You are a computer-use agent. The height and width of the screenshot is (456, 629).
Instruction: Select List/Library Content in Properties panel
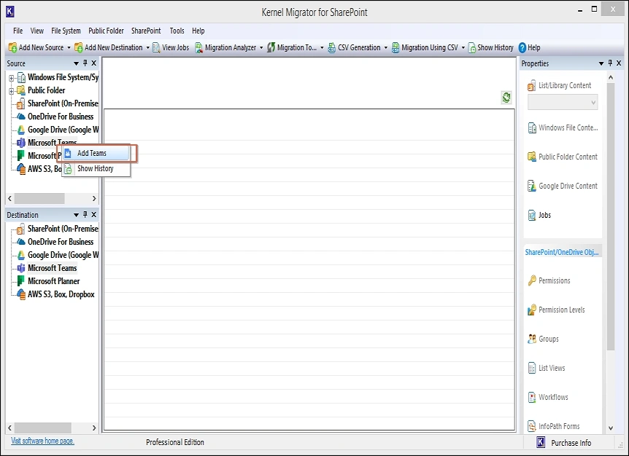click(560, 85)
